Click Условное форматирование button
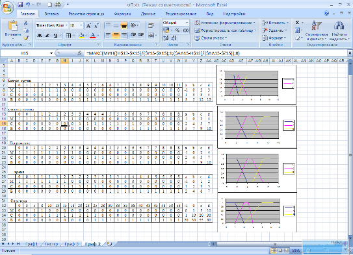 pos(225,23)
